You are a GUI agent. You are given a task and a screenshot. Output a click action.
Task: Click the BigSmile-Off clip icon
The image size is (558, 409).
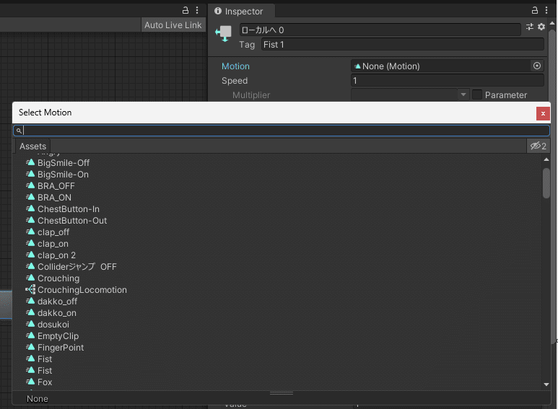[30, 162]
